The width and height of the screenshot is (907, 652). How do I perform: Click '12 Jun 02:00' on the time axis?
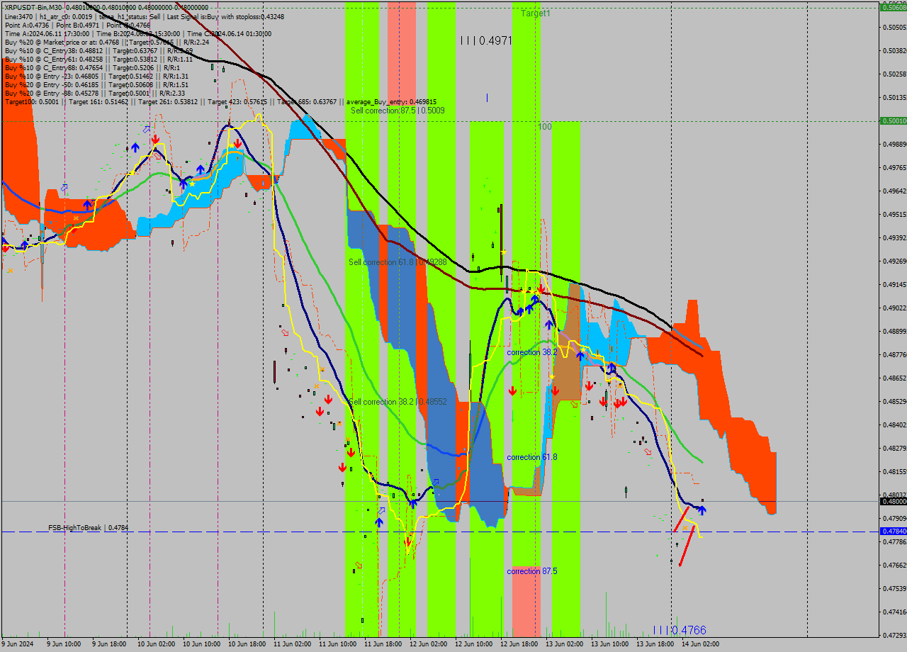pyautogui.click(x=427, y=644)
